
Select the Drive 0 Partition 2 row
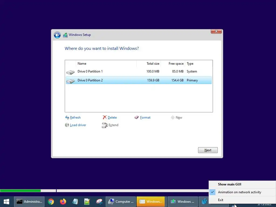[139, 80]
